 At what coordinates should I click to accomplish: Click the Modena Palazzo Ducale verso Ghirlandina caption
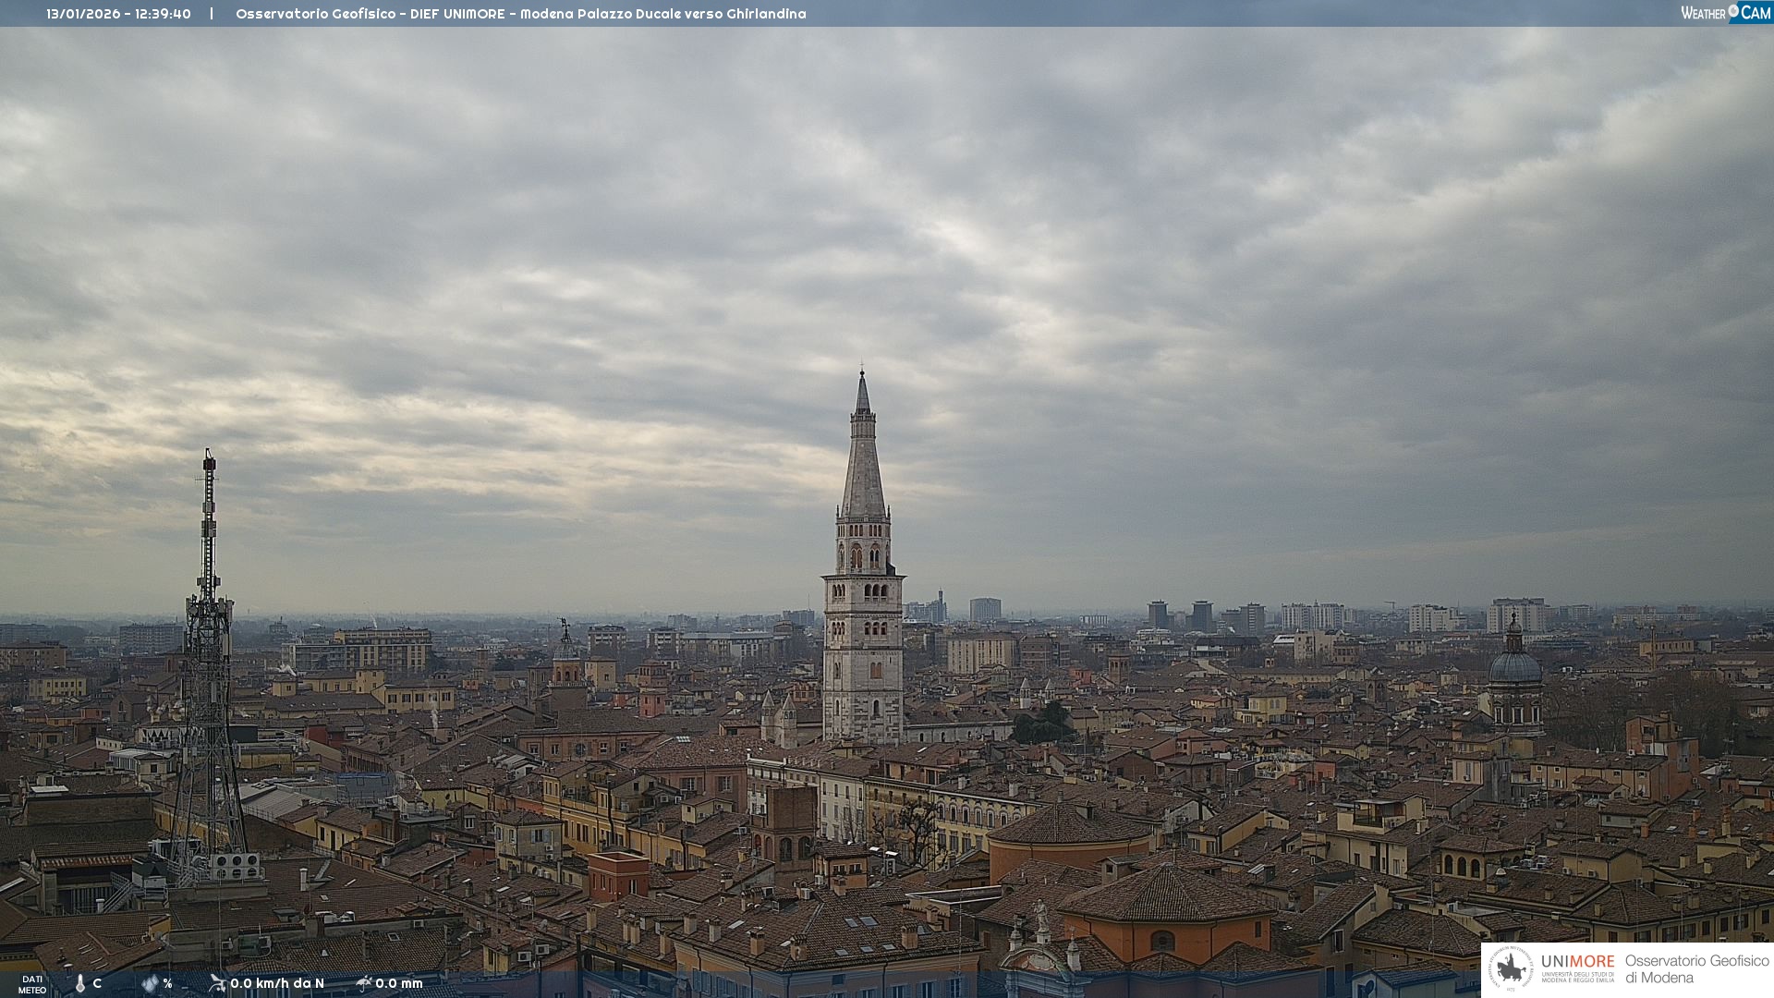(x=662, y=14)
